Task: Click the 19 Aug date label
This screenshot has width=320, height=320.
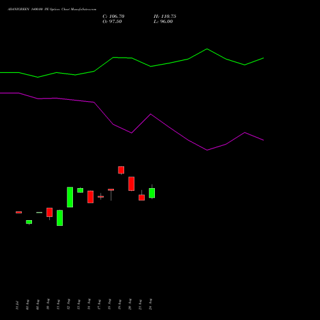Action: point(120,305)
